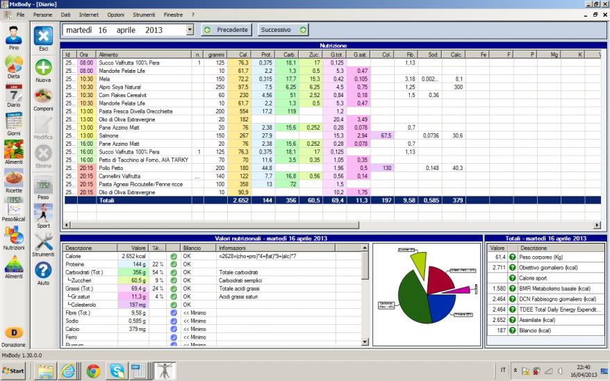Open the Ricette recipes icon

14,179
